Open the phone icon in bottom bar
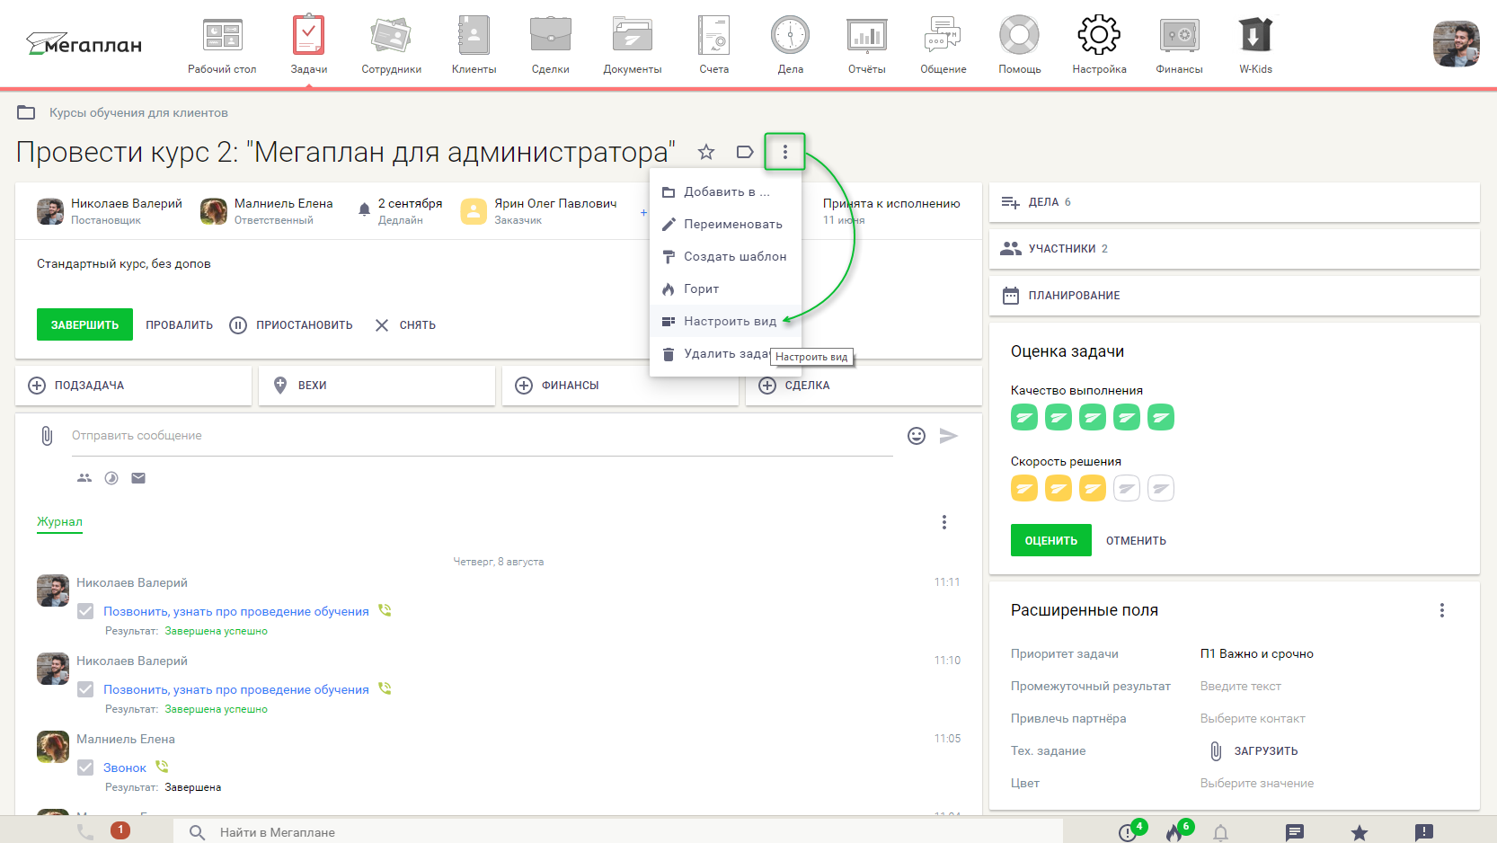Screen dimensions: 1497x843 [85, 832]
